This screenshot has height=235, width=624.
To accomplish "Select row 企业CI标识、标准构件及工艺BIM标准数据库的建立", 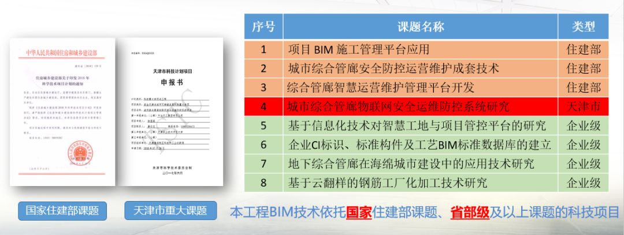I will click(x=426, y=145).
